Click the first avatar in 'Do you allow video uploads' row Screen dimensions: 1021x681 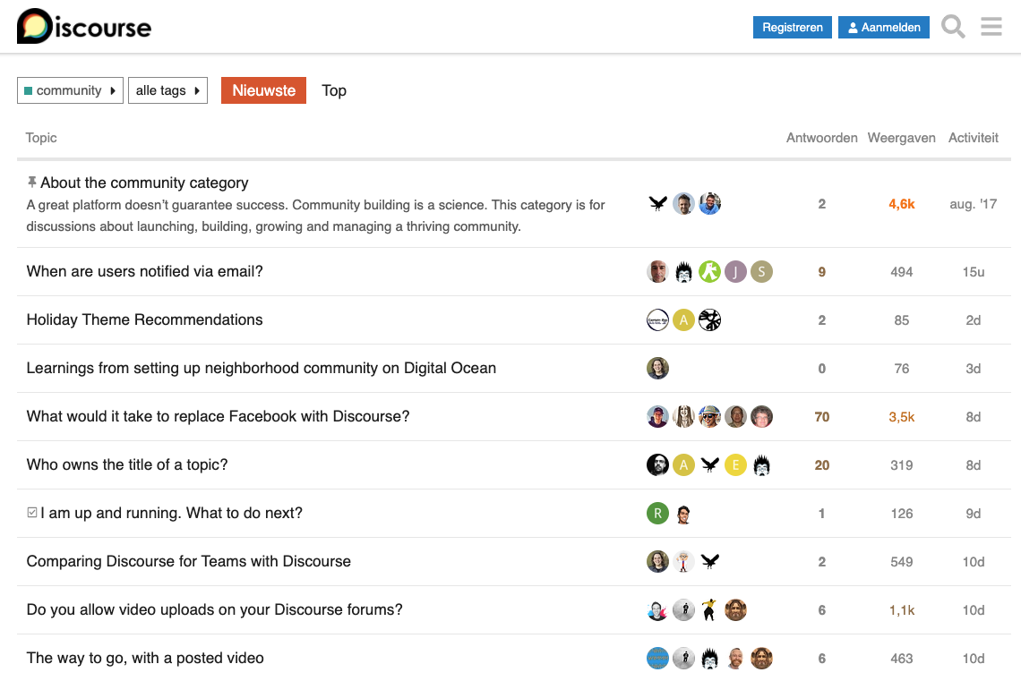click(x=657, y=610)
